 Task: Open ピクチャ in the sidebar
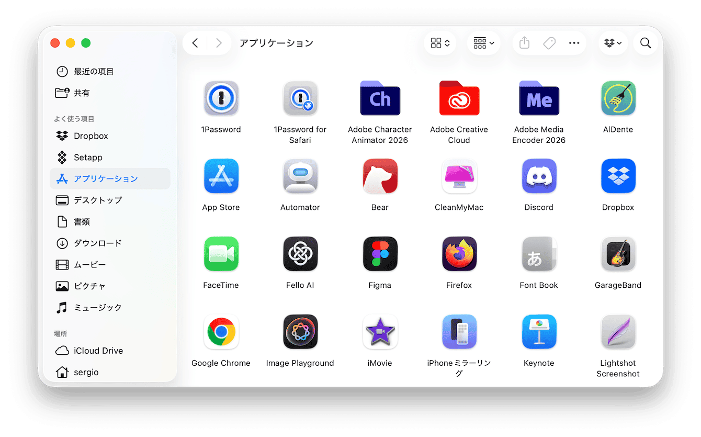coord(110,286)
